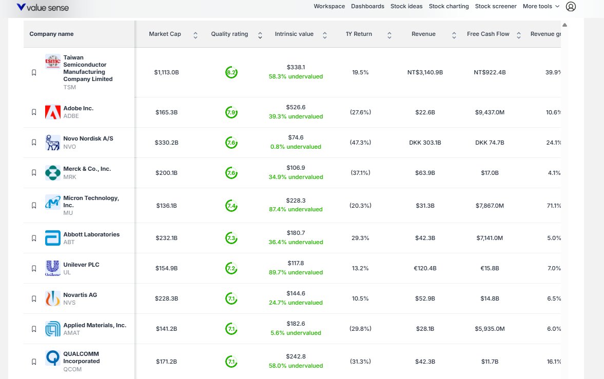The width and height of the screenshot is (604, 379).
Task: Click Abbott intrinsic value $180.7
Action: pyautogui.click(x=296, y=233)
